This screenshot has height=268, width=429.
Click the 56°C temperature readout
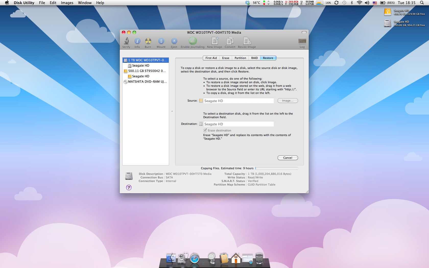(256, 3)
